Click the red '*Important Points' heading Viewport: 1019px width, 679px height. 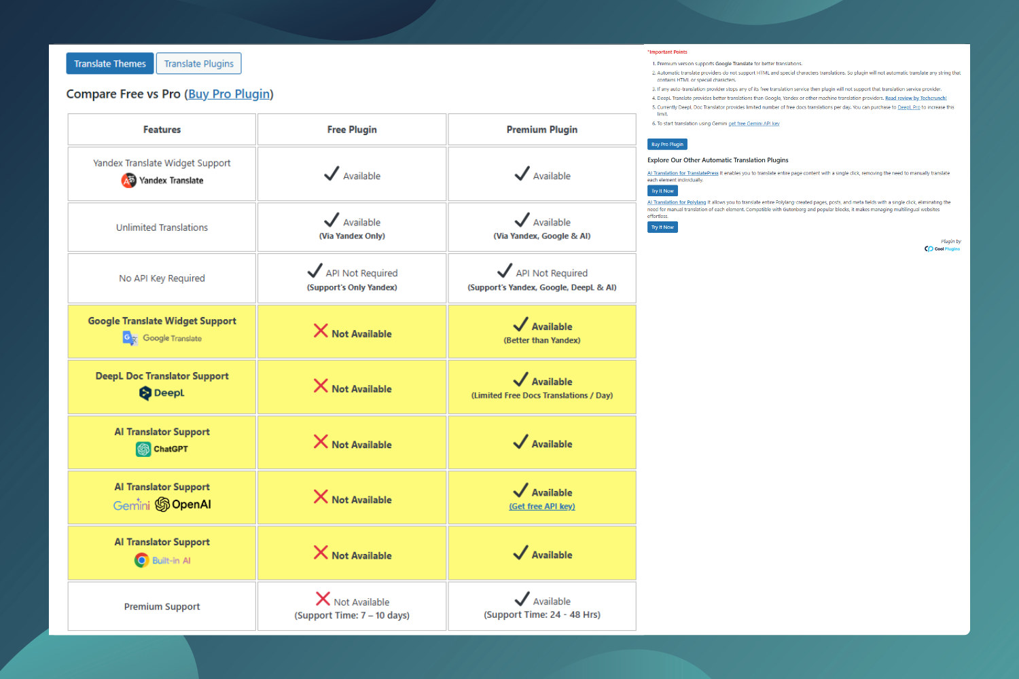(x=667, y=52)
